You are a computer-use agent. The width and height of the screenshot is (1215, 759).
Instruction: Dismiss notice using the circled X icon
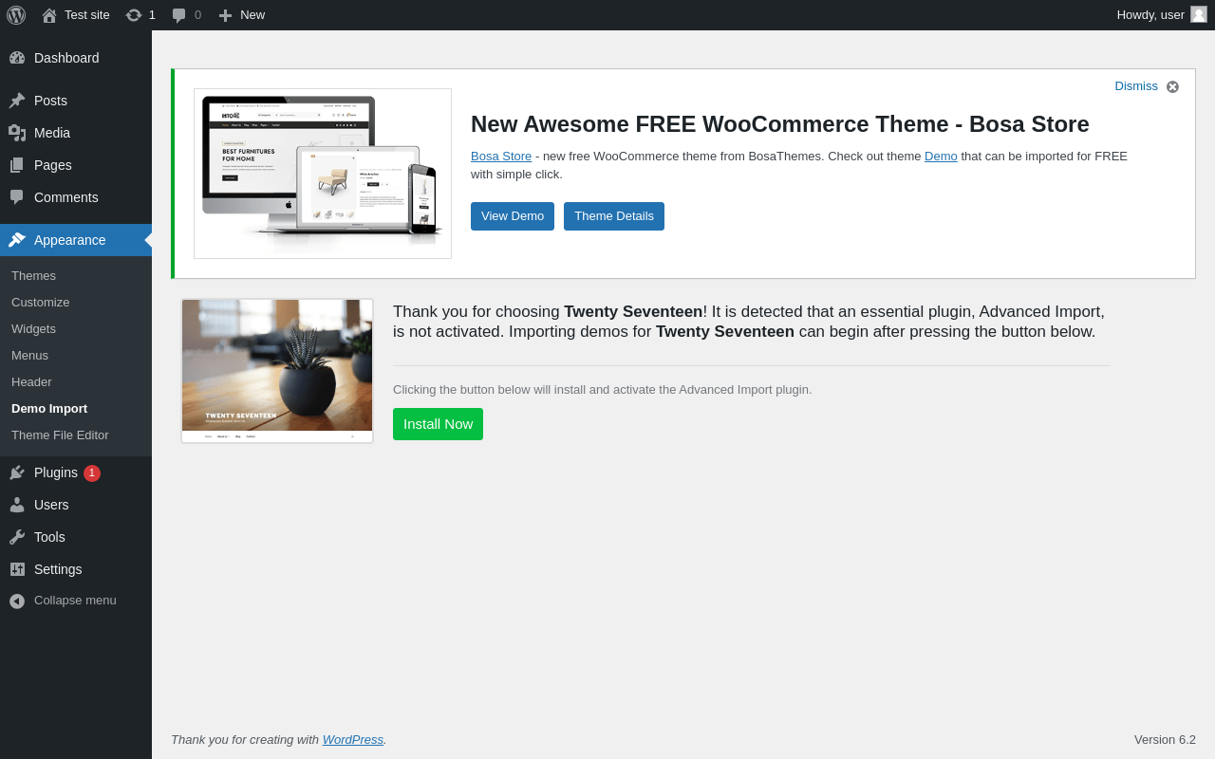[1172, 86]
